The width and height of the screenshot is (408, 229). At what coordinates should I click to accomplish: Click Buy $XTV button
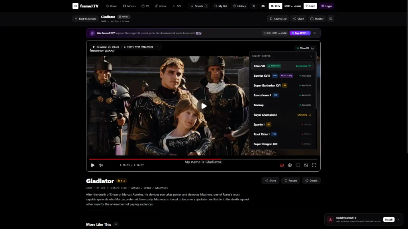click(300, 33)
